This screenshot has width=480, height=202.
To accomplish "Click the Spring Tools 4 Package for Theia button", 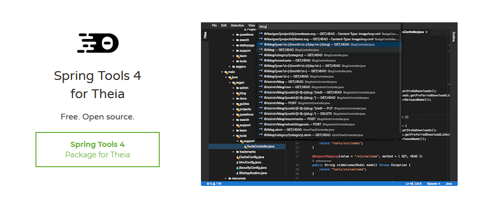I will (97, 150).
